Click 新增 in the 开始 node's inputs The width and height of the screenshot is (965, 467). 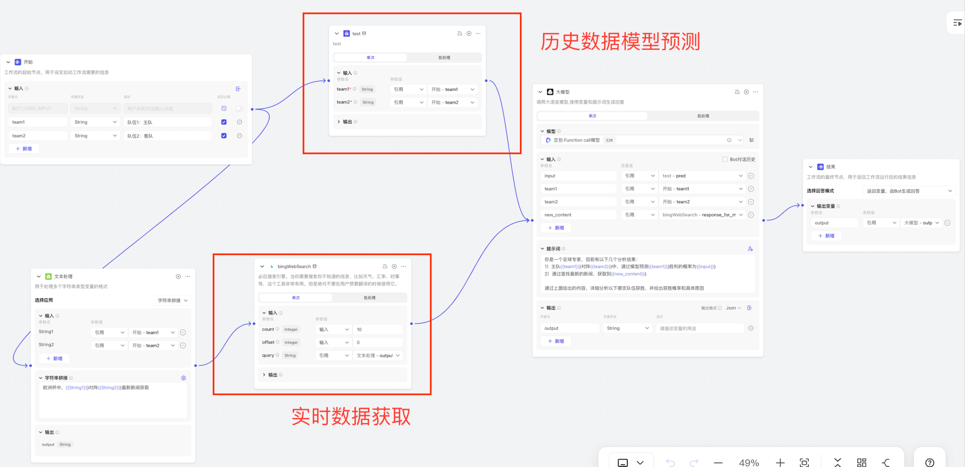[24, 149]
